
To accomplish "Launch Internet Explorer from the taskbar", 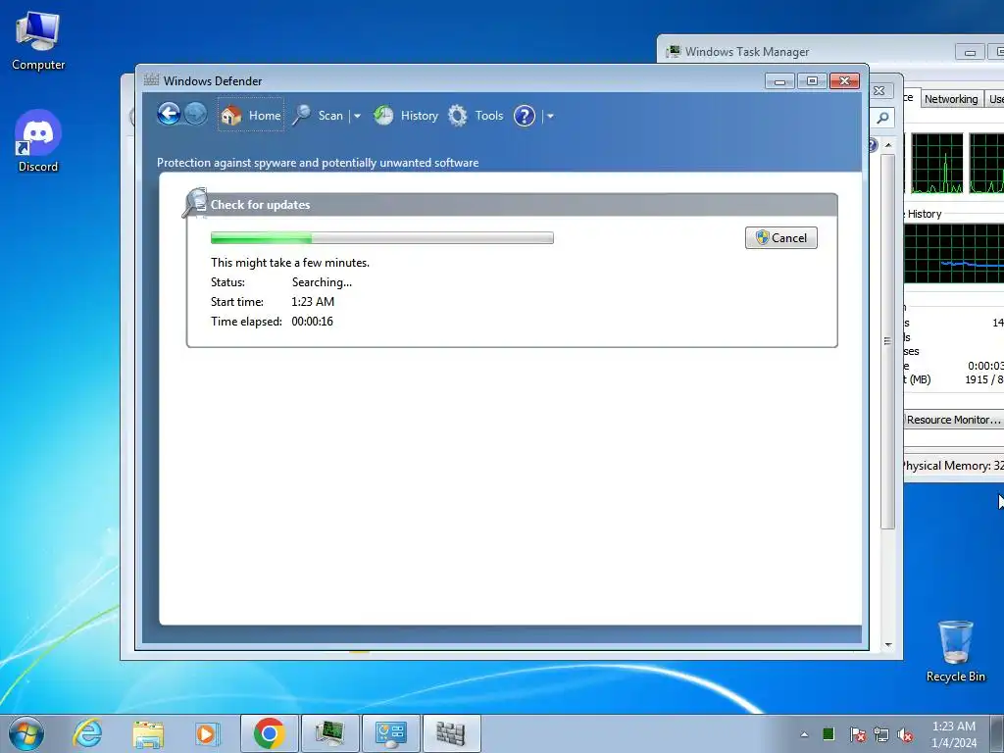I will pos(87,733).
